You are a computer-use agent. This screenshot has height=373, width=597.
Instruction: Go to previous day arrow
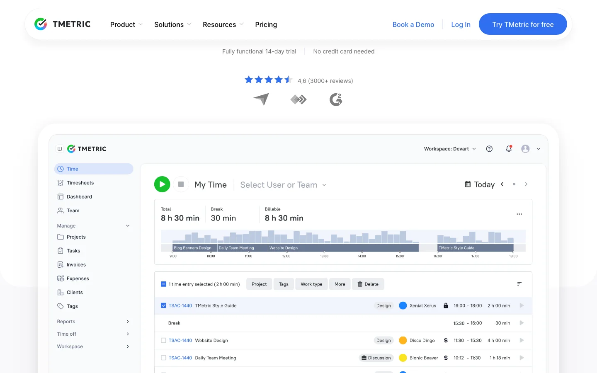pyautogui.click(x=502, y=184)
